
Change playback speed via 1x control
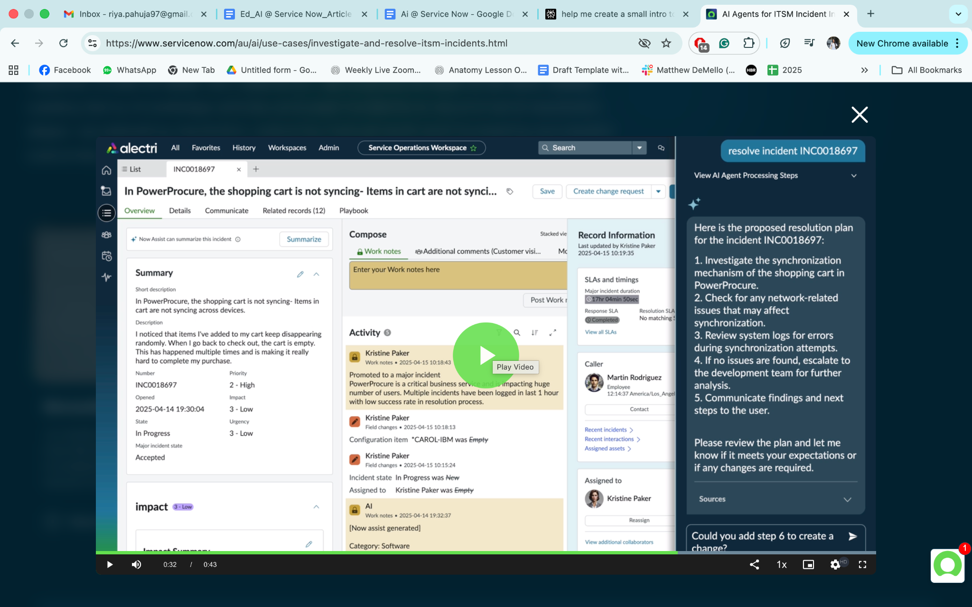pyautogui.click(x=782, y=564)
